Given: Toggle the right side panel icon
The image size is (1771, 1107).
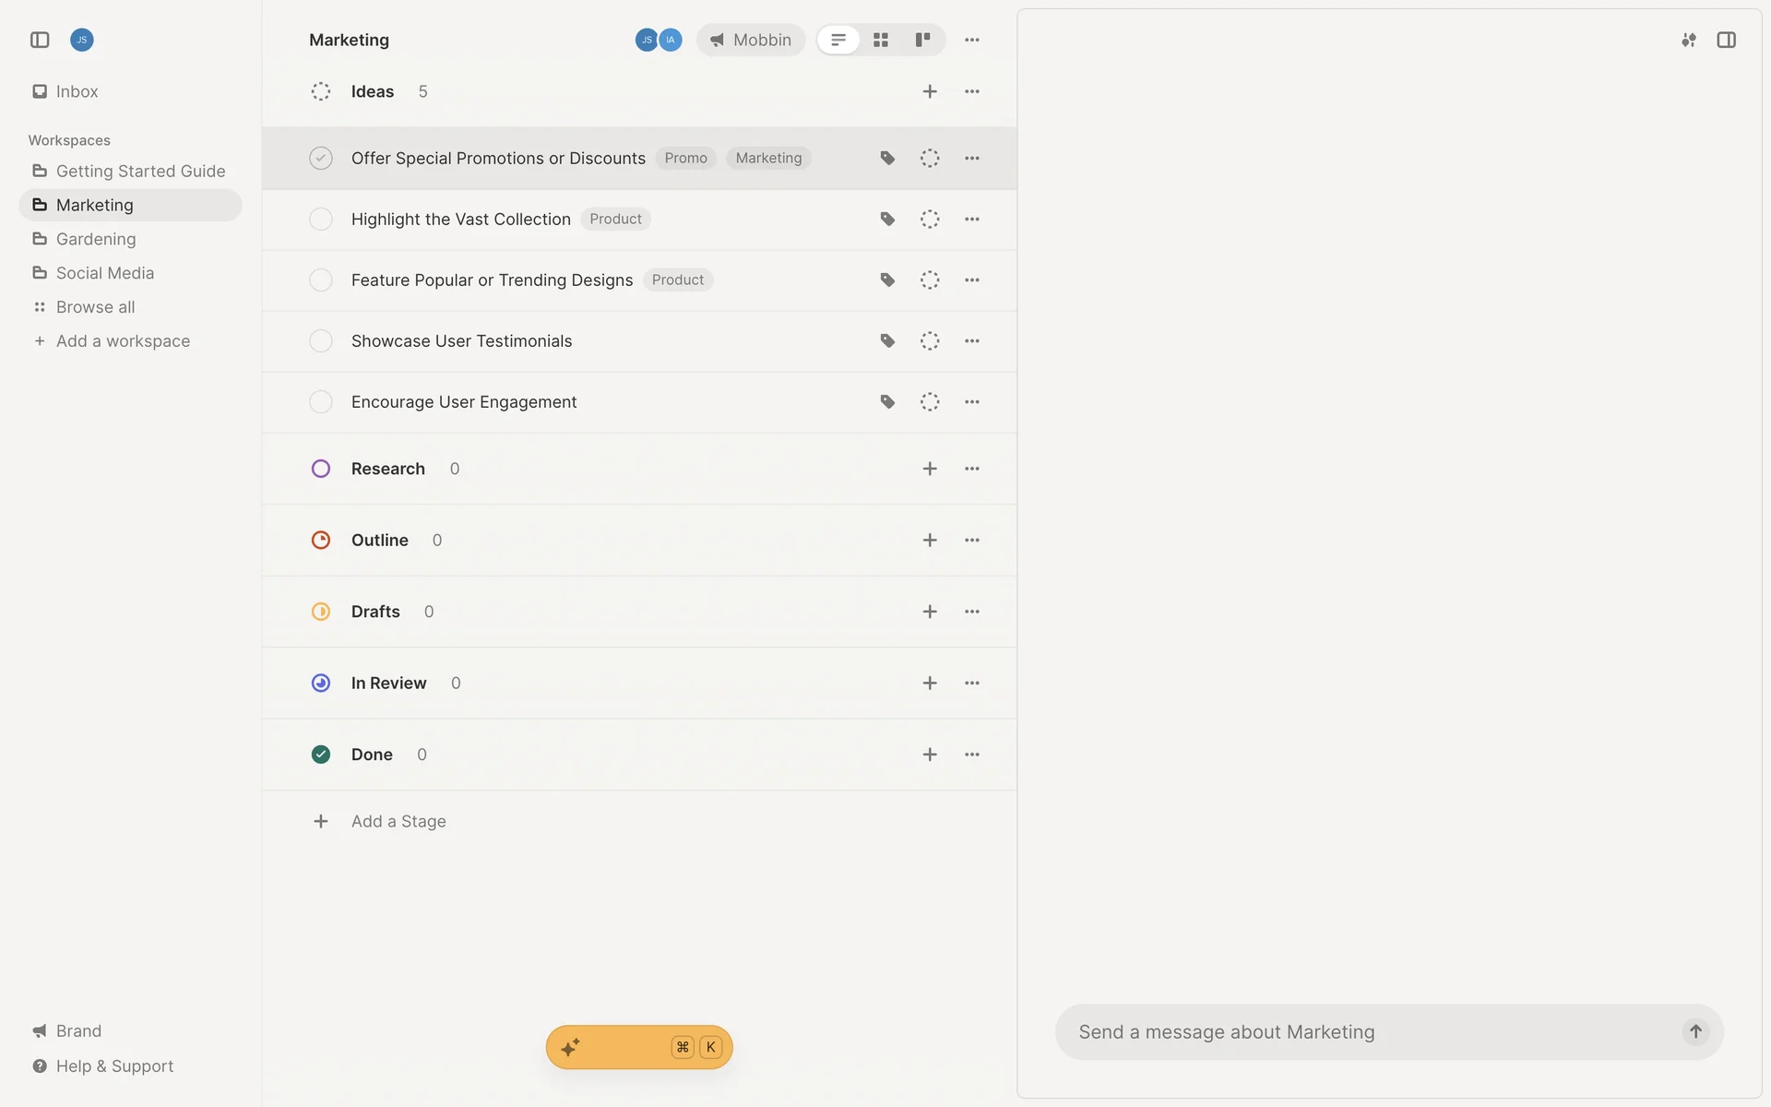Looking at the screenshot, I should 1726,40.
